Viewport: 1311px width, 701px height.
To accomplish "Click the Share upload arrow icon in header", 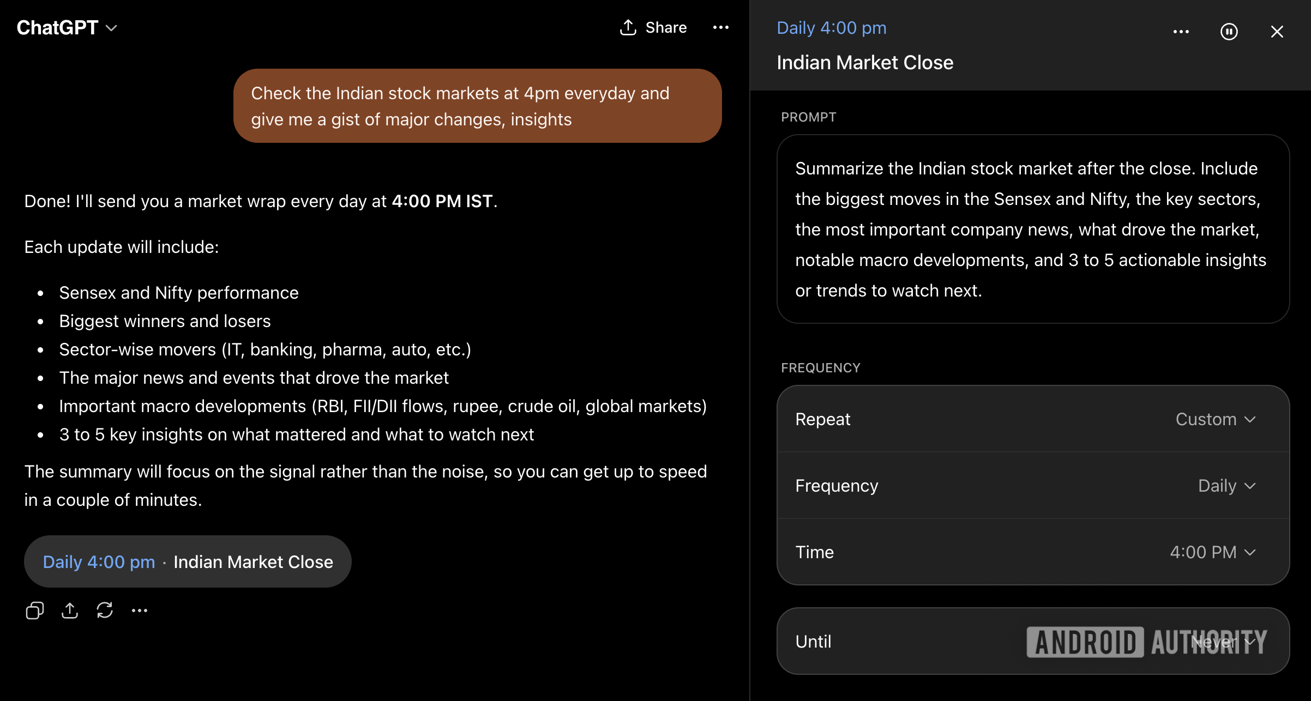I will tap(628, 28).
